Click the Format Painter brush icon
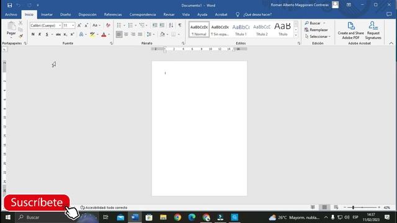 click(x=20, y=36)
